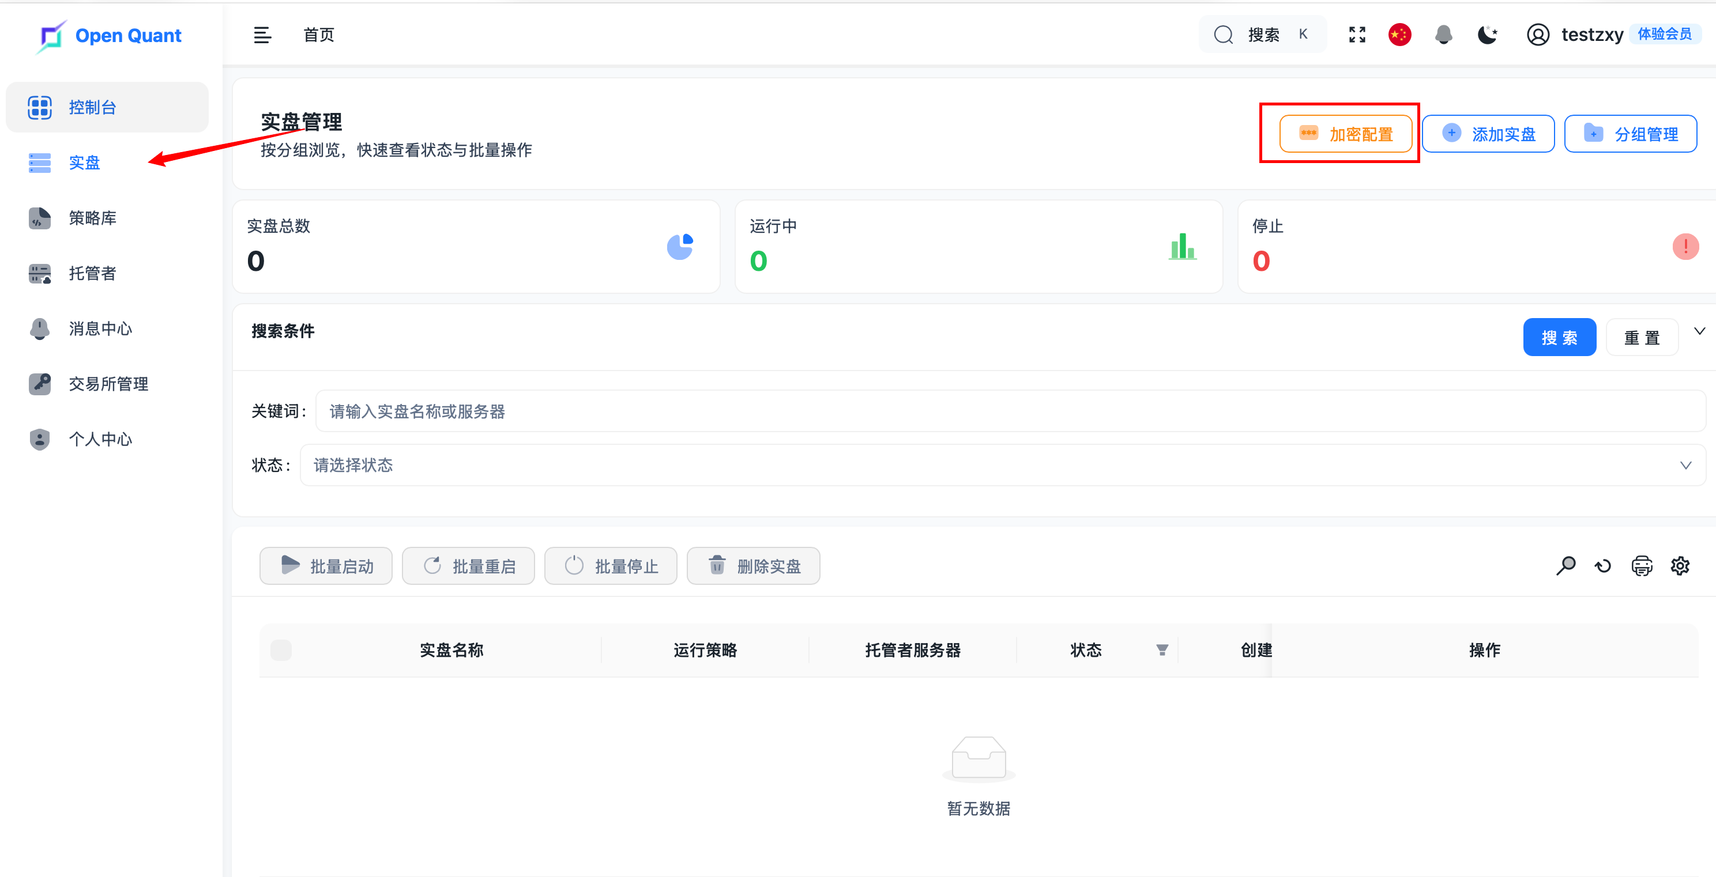Go to 交易所管理 in sidebar

click(x=108, y=384)
